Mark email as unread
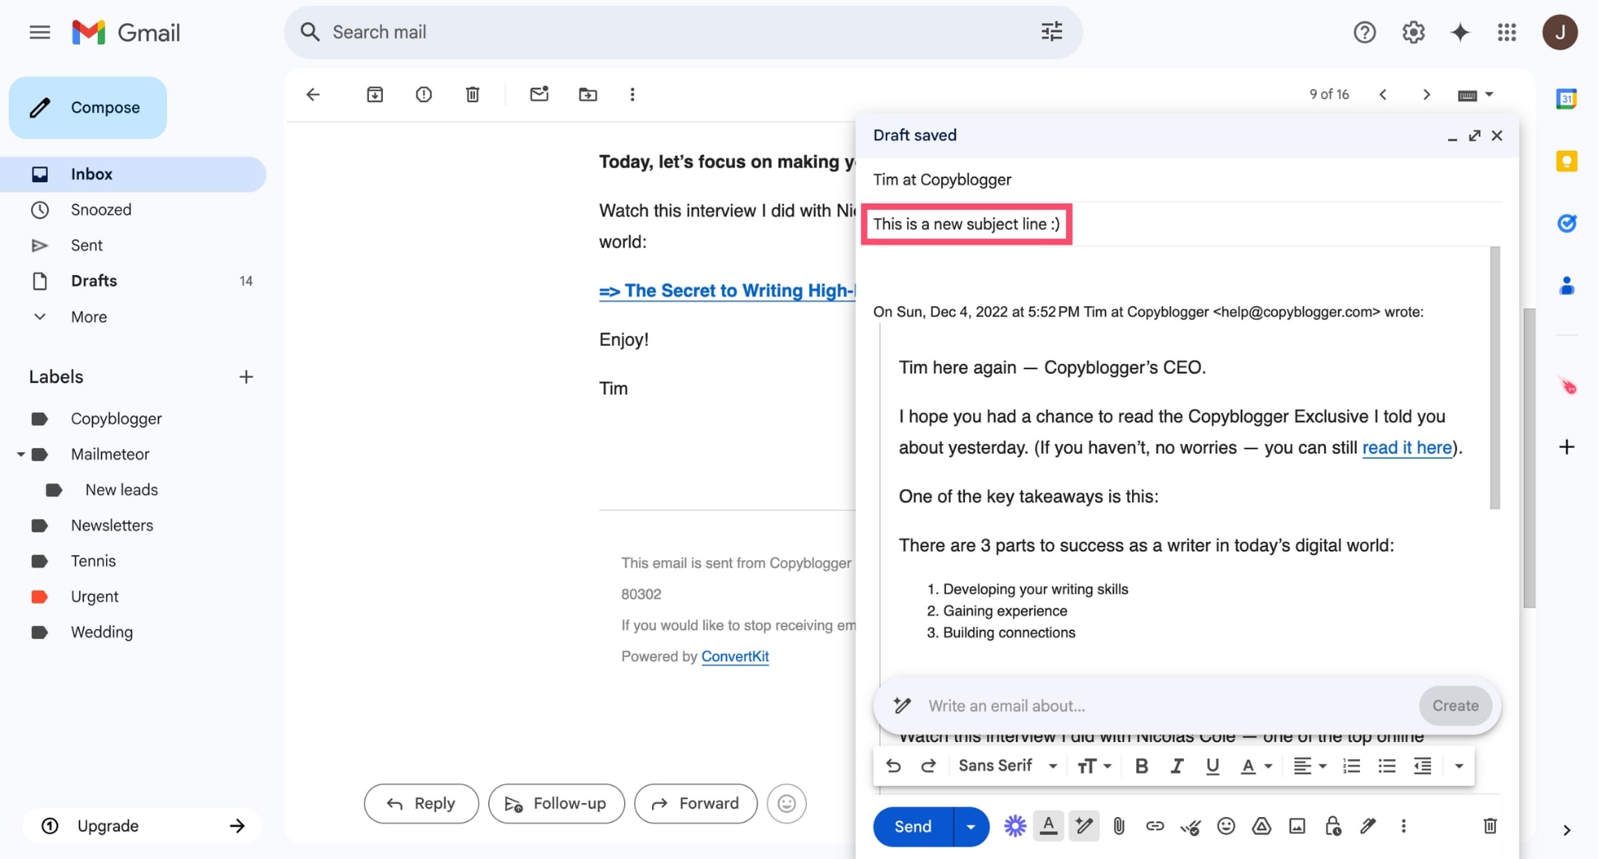1598x859 pixels. [x=538, y=94]
